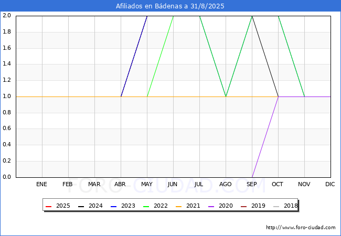Select the SEP month axis label
Image resolution: width=341 pixels, height=236 pixels.
click(x=252, y=184)
